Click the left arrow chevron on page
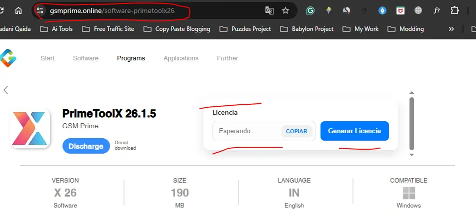The image size is (476, 218). pyautogui.click(x=6, y=90)
